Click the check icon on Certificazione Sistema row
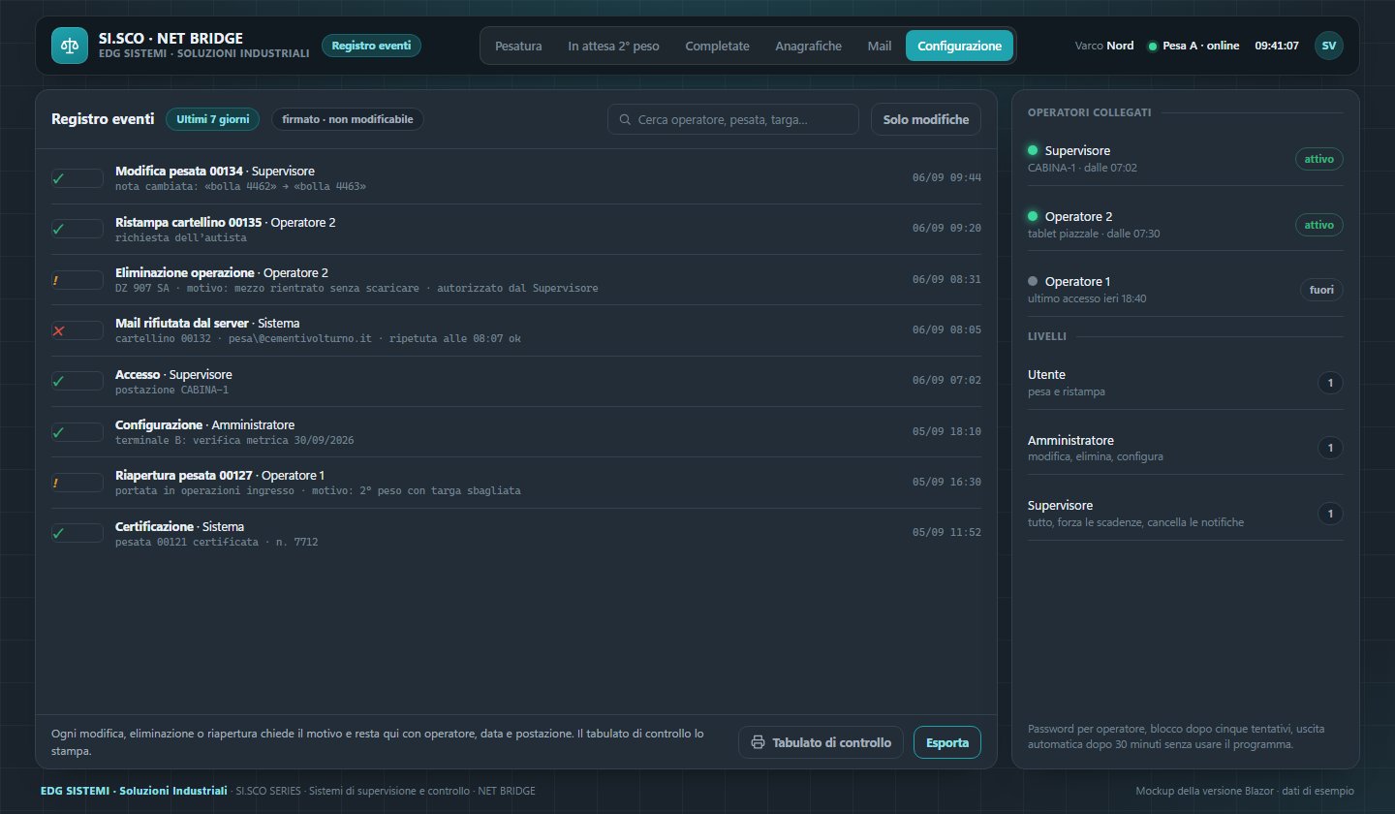Image resolution: width=1395 pixels, height=814 pixels. coord(58,533)
